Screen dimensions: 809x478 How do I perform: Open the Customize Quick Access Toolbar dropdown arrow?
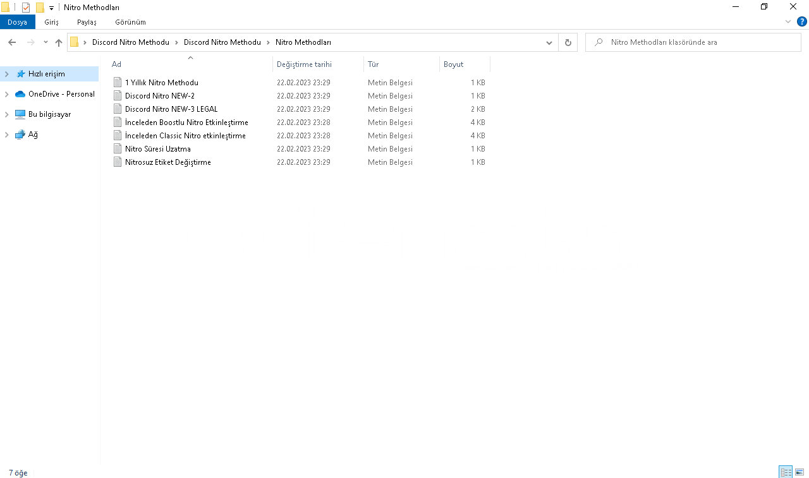coord(51,8)
